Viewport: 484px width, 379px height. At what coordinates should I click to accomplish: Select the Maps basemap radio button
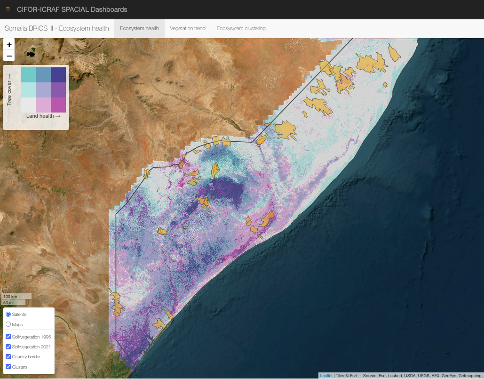pos(8,324)
